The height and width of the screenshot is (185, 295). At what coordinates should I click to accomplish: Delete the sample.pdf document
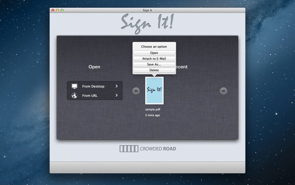(154, 70)
